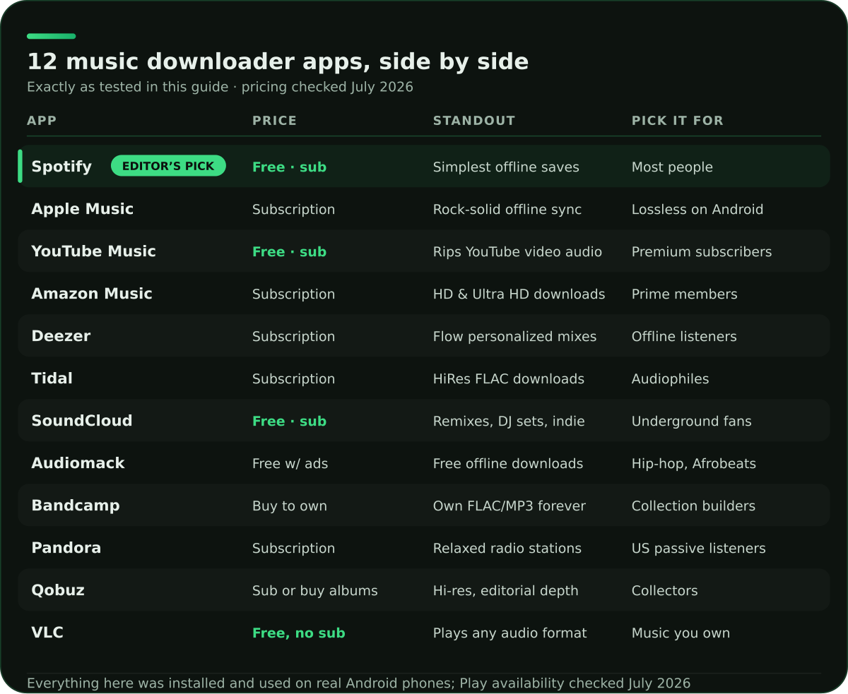Click Subscription price in Tidal row
848x694 pixels.
(x=293, y=379)
